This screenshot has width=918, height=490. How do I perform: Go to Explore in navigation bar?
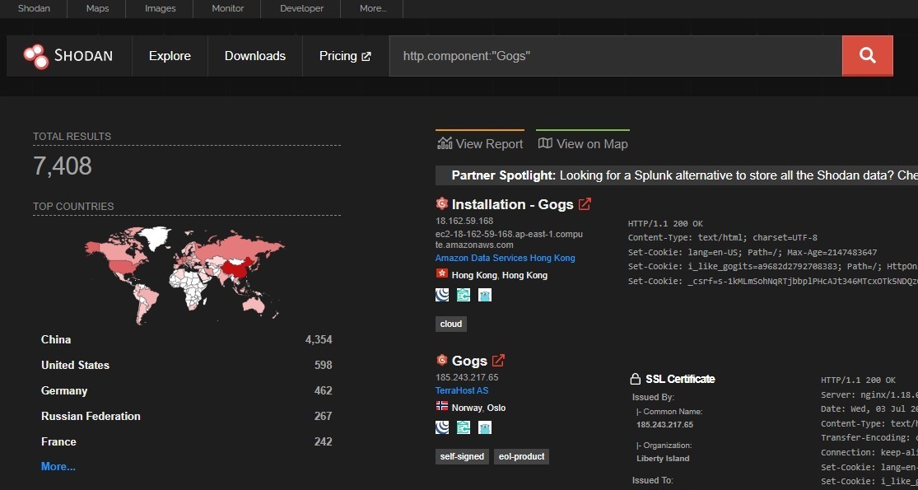tap(170, 56)
